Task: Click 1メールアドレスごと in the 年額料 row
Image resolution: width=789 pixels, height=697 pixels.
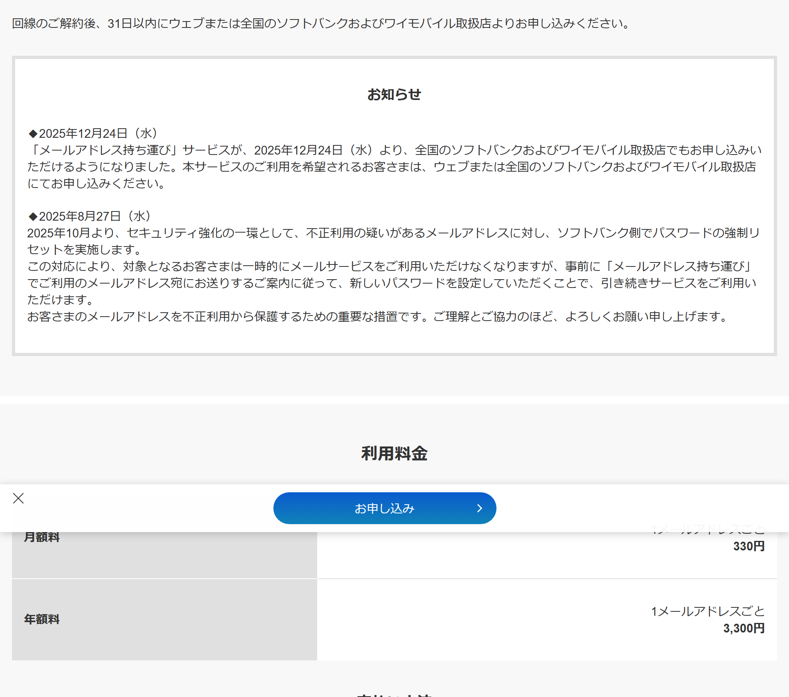Action: (x=708, y=611)
